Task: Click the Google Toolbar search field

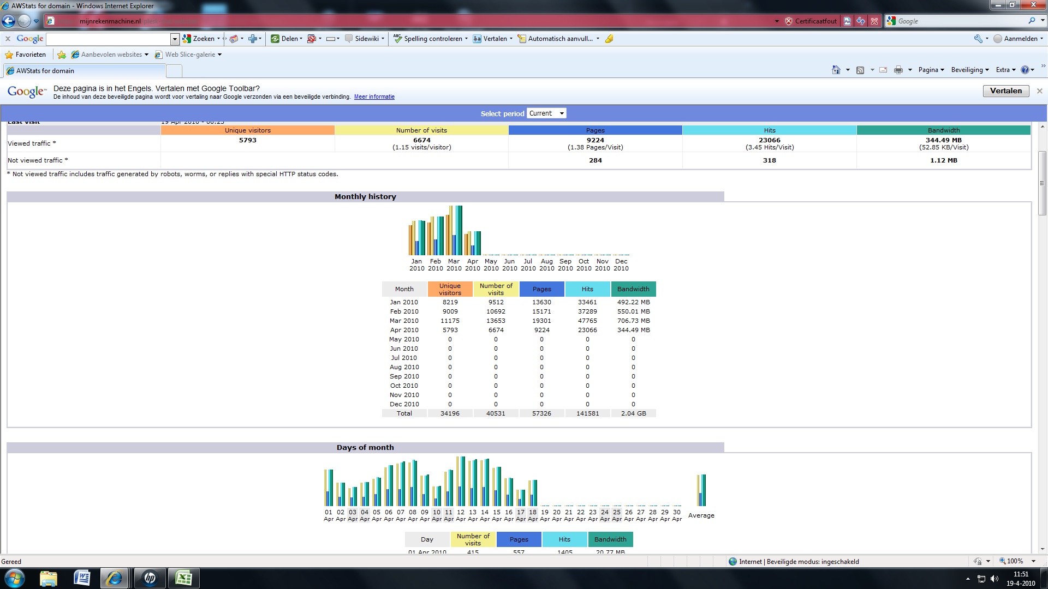Action: pyautogui.click(x=108, y=39)
